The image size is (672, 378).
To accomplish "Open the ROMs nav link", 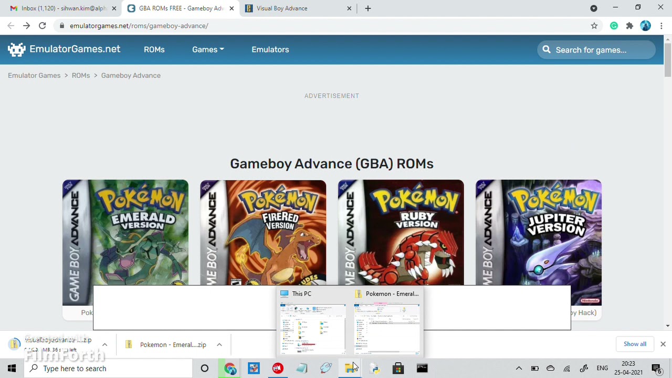I will (x=154, y=49).
